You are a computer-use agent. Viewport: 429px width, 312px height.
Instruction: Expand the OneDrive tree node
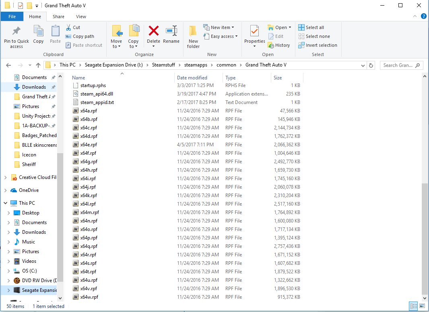(x=6, y=190)
